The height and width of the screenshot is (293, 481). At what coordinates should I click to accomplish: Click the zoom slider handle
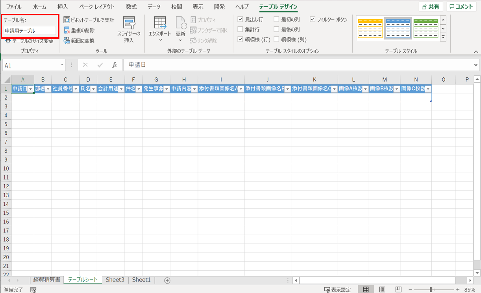(431, 290)
